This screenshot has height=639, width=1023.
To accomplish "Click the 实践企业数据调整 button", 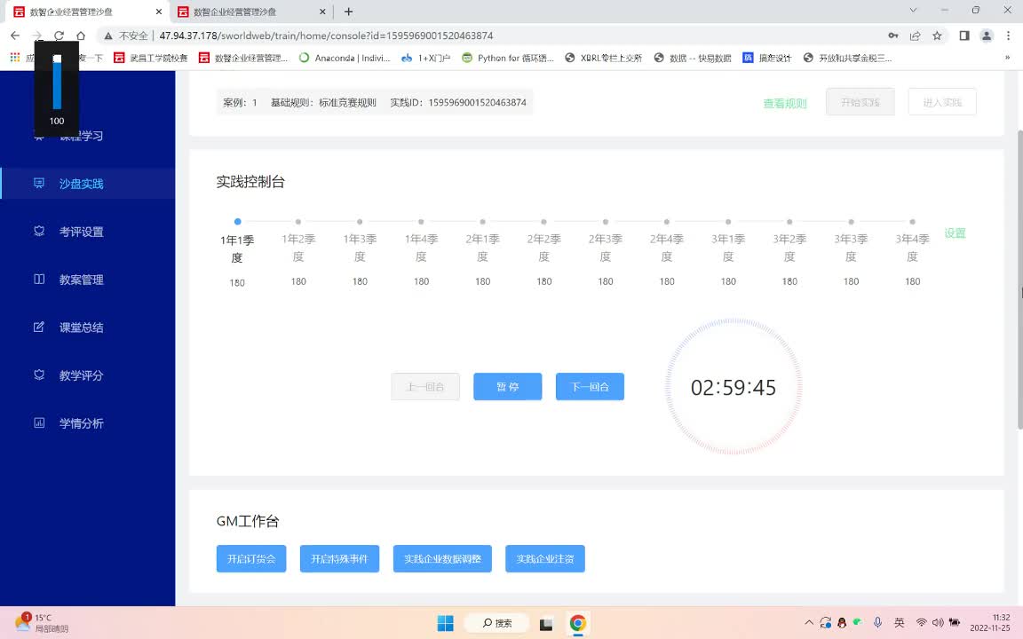I will pyautogui.click(x=442, y=559).
